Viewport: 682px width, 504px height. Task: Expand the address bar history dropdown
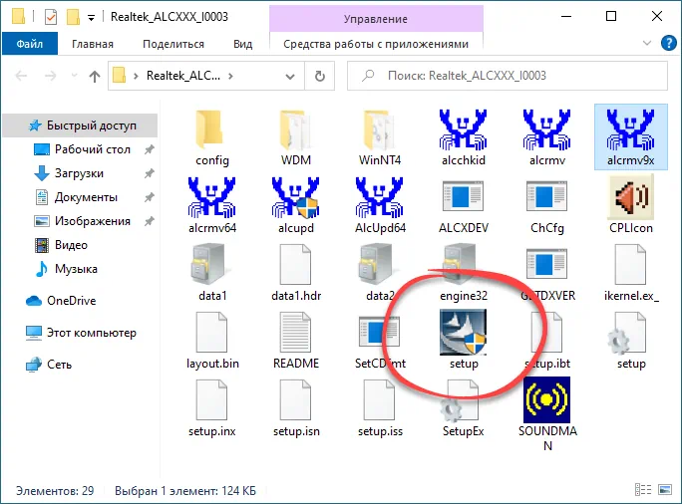[x=290, y=76]
